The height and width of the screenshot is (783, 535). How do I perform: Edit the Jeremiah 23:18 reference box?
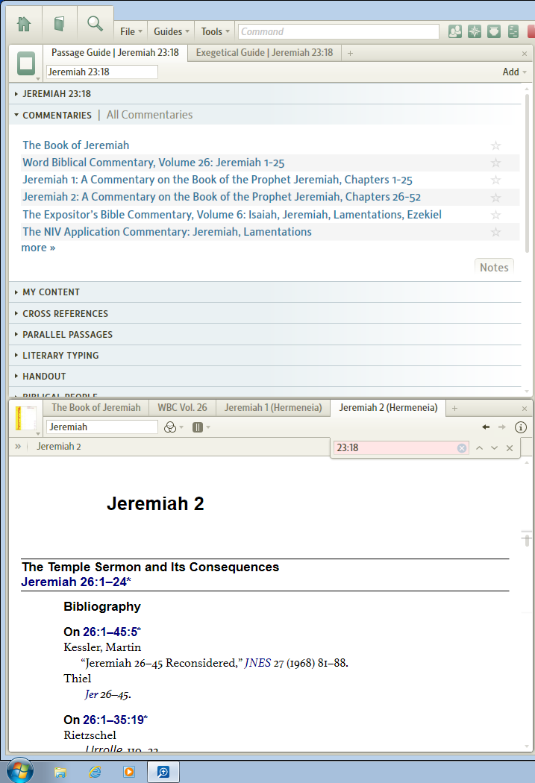point(102,72)
